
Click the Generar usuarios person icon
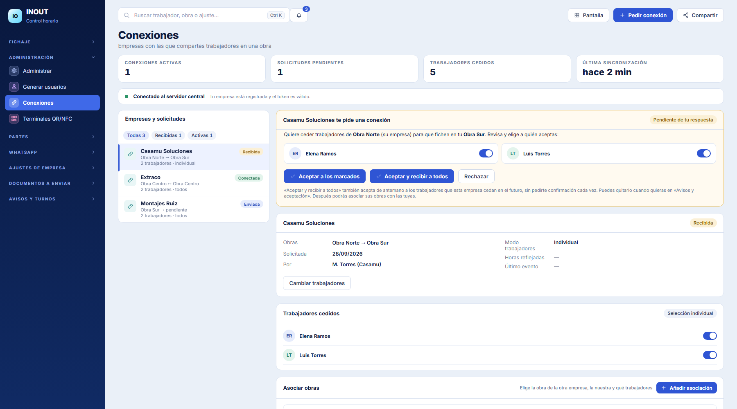click(x=14, y=87)
